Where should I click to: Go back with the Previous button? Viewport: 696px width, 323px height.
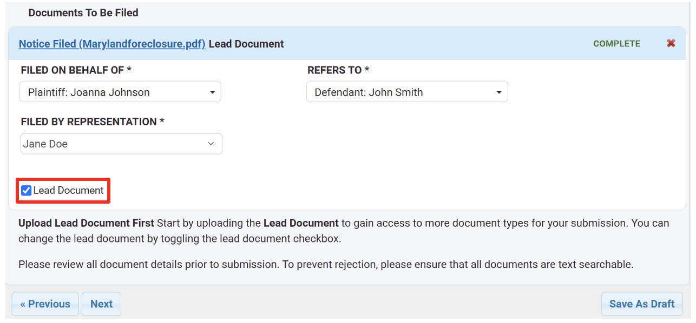(x=45, y=304)
